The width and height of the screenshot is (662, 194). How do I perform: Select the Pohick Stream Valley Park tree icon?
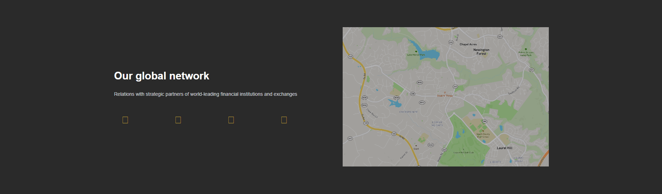(526, 49)
